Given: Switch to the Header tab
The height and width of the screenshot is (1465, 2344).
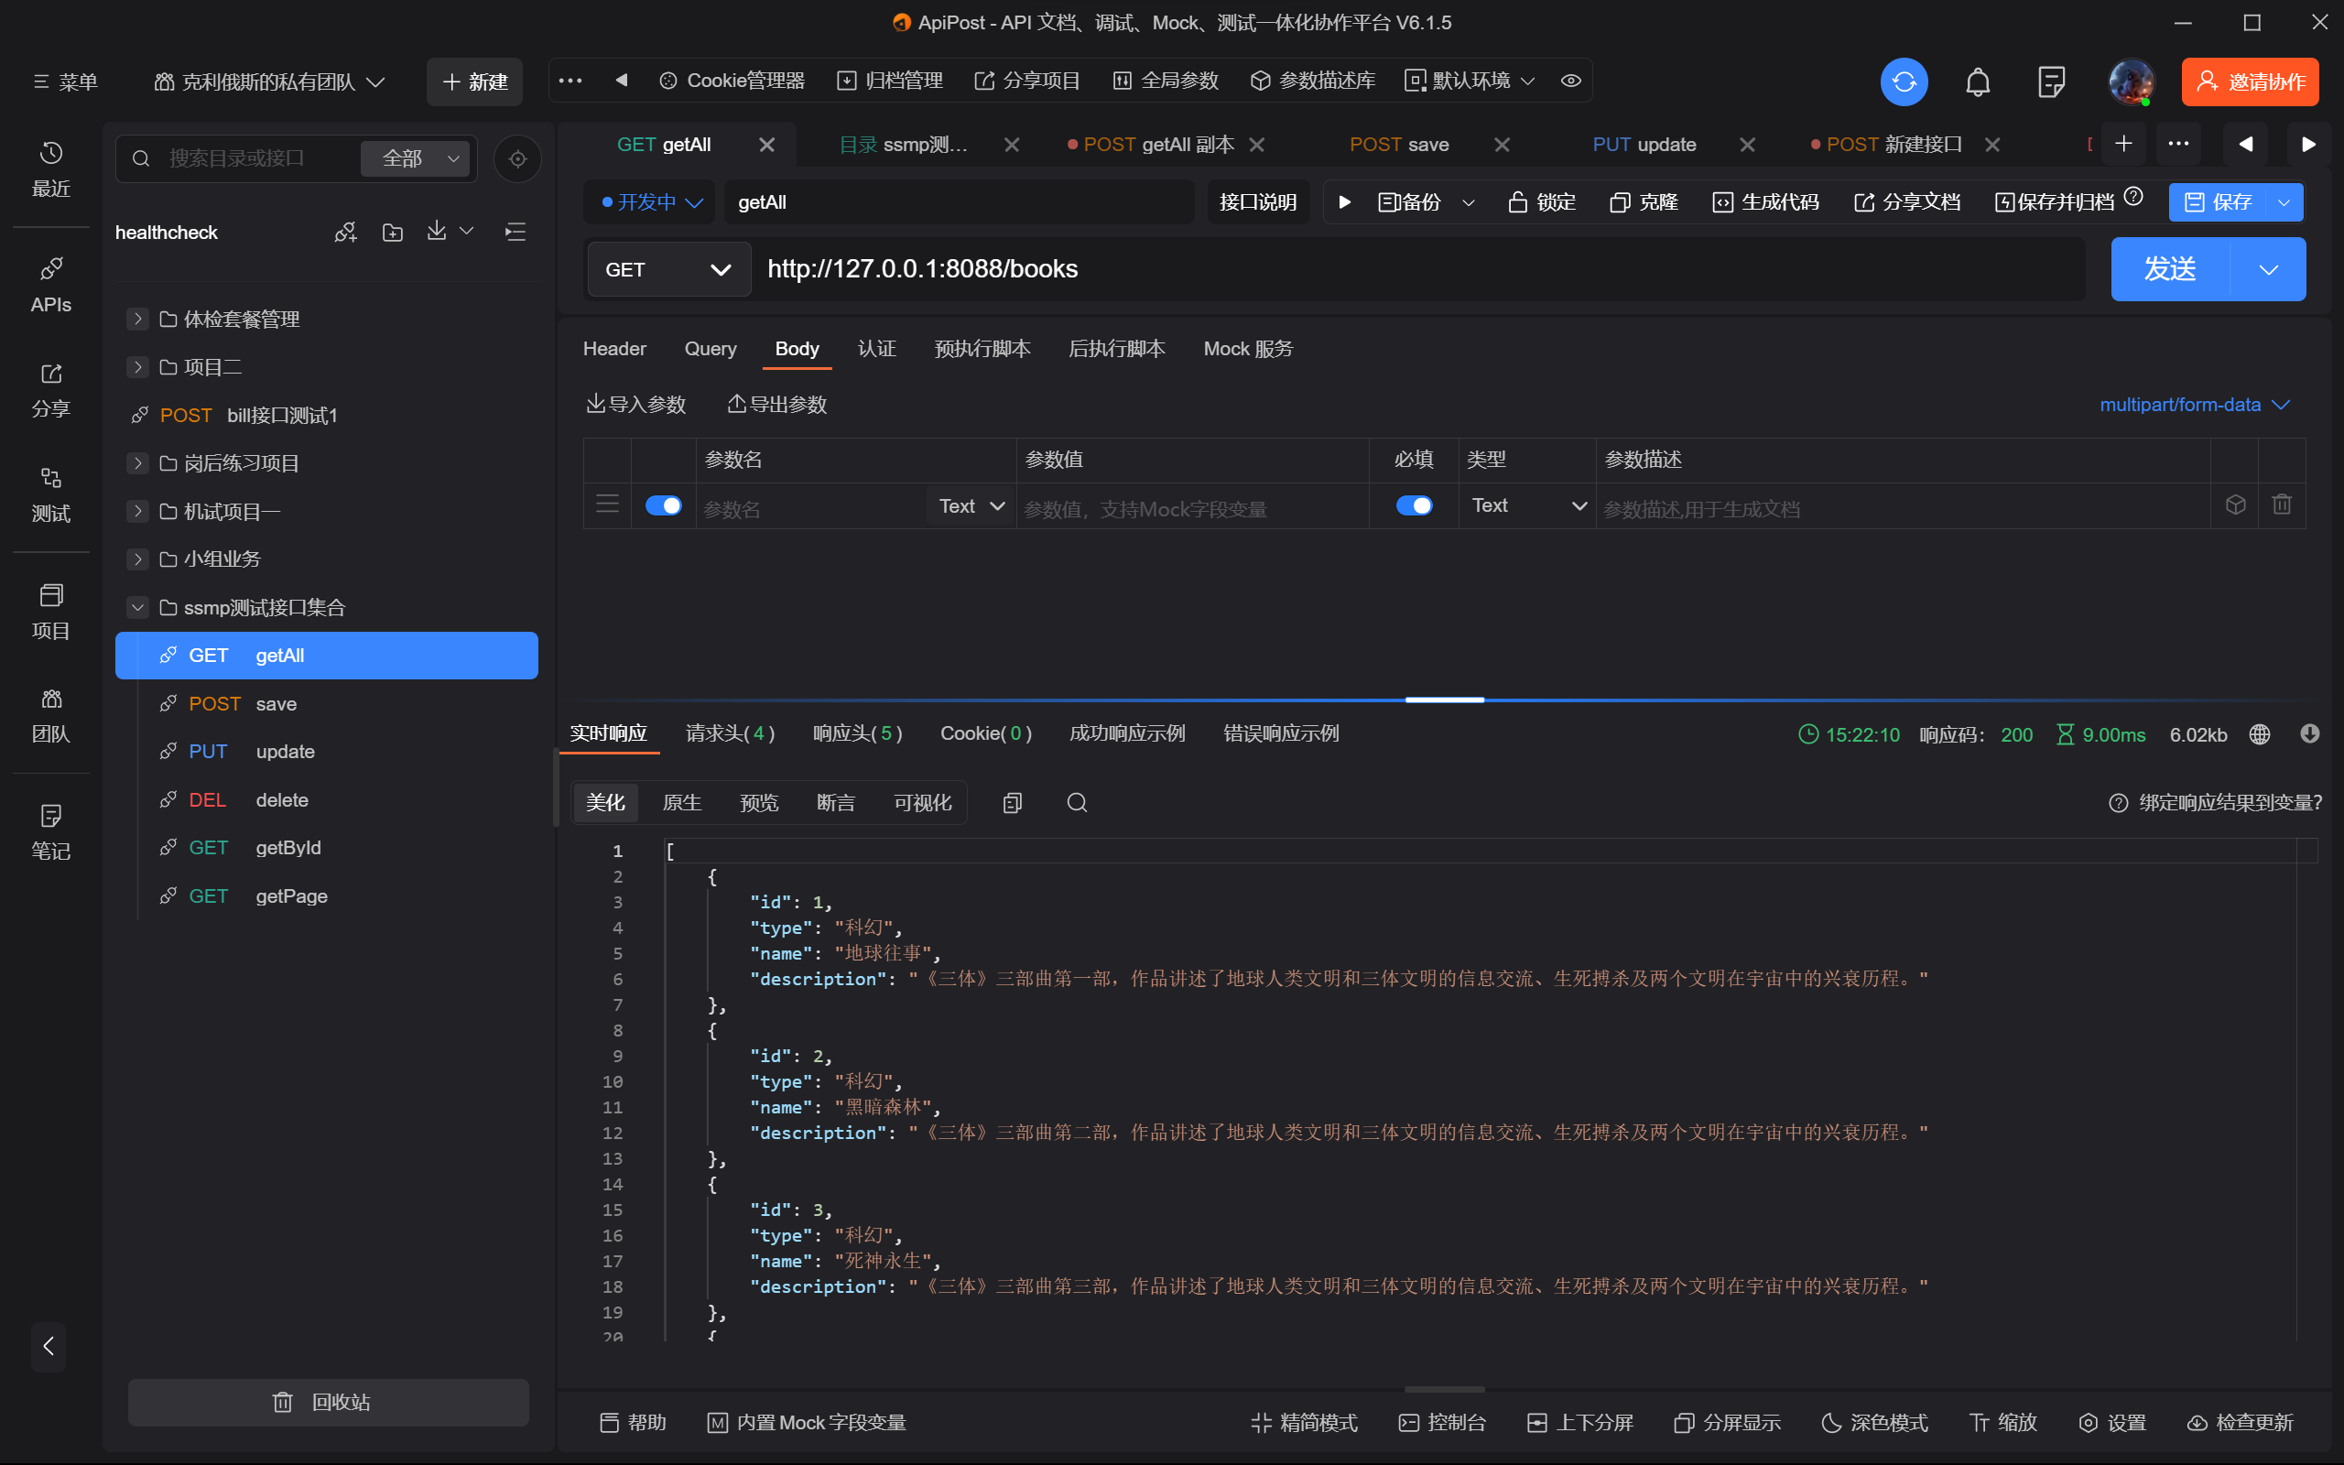Looking at the screenshot, I should [614, 349].
